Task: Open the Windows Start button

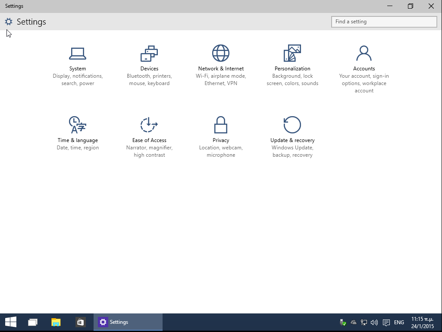Action: pos(11,322)
